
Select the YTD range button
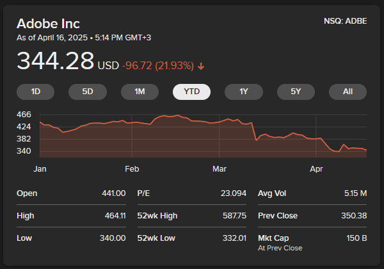191,92
